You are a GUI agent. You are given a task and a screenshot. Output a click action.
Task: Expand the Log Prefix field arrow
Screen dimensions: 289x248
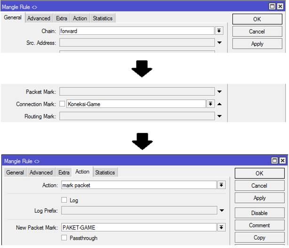(222, 210)
